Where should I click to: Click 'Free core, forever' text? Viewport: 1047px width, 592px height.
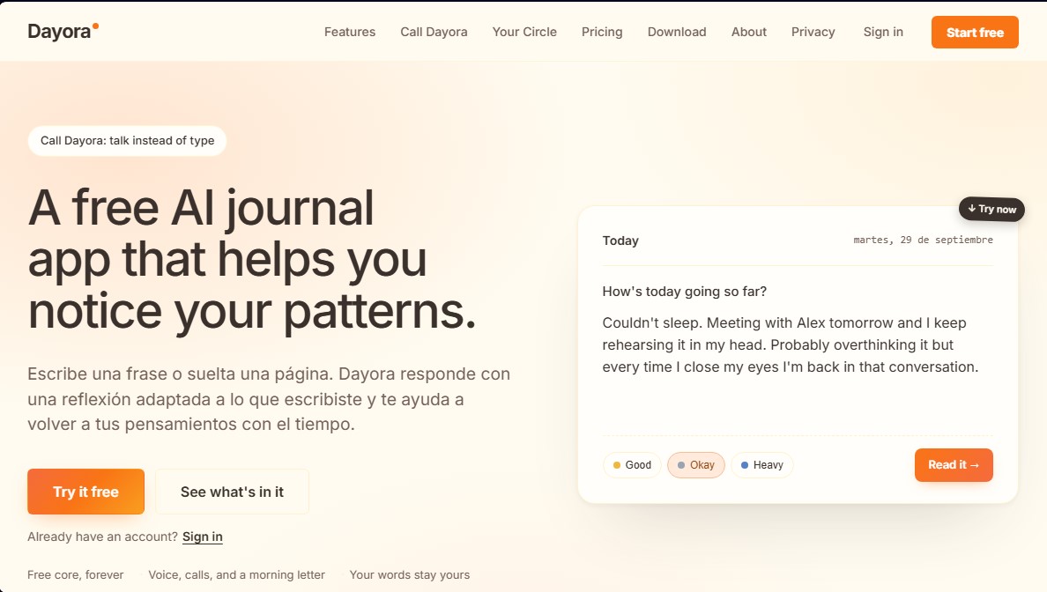click(x=76, y=574)
